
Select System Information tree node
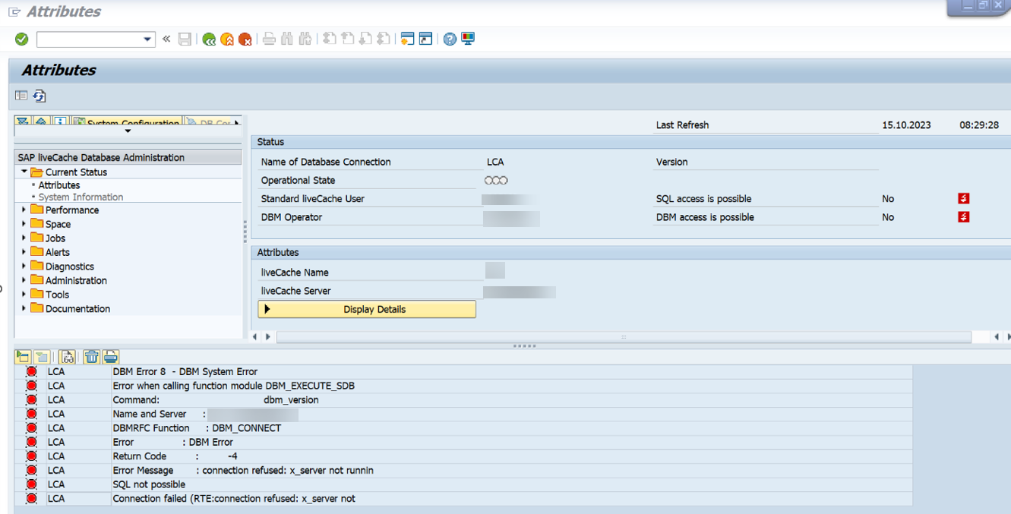click(81, 197)
